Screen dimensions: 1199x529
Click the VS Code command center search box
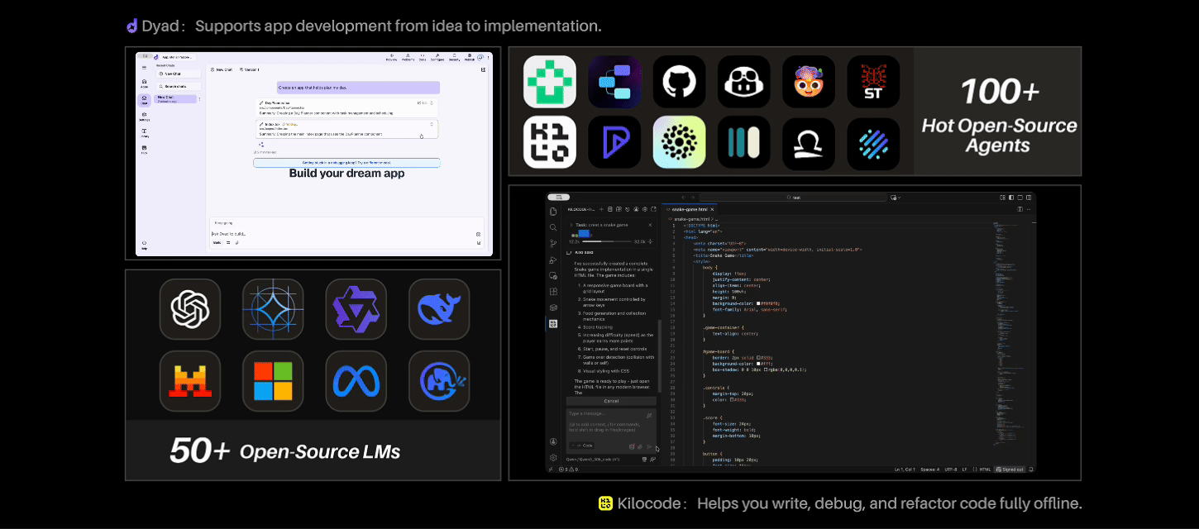[x=793, y=198]
